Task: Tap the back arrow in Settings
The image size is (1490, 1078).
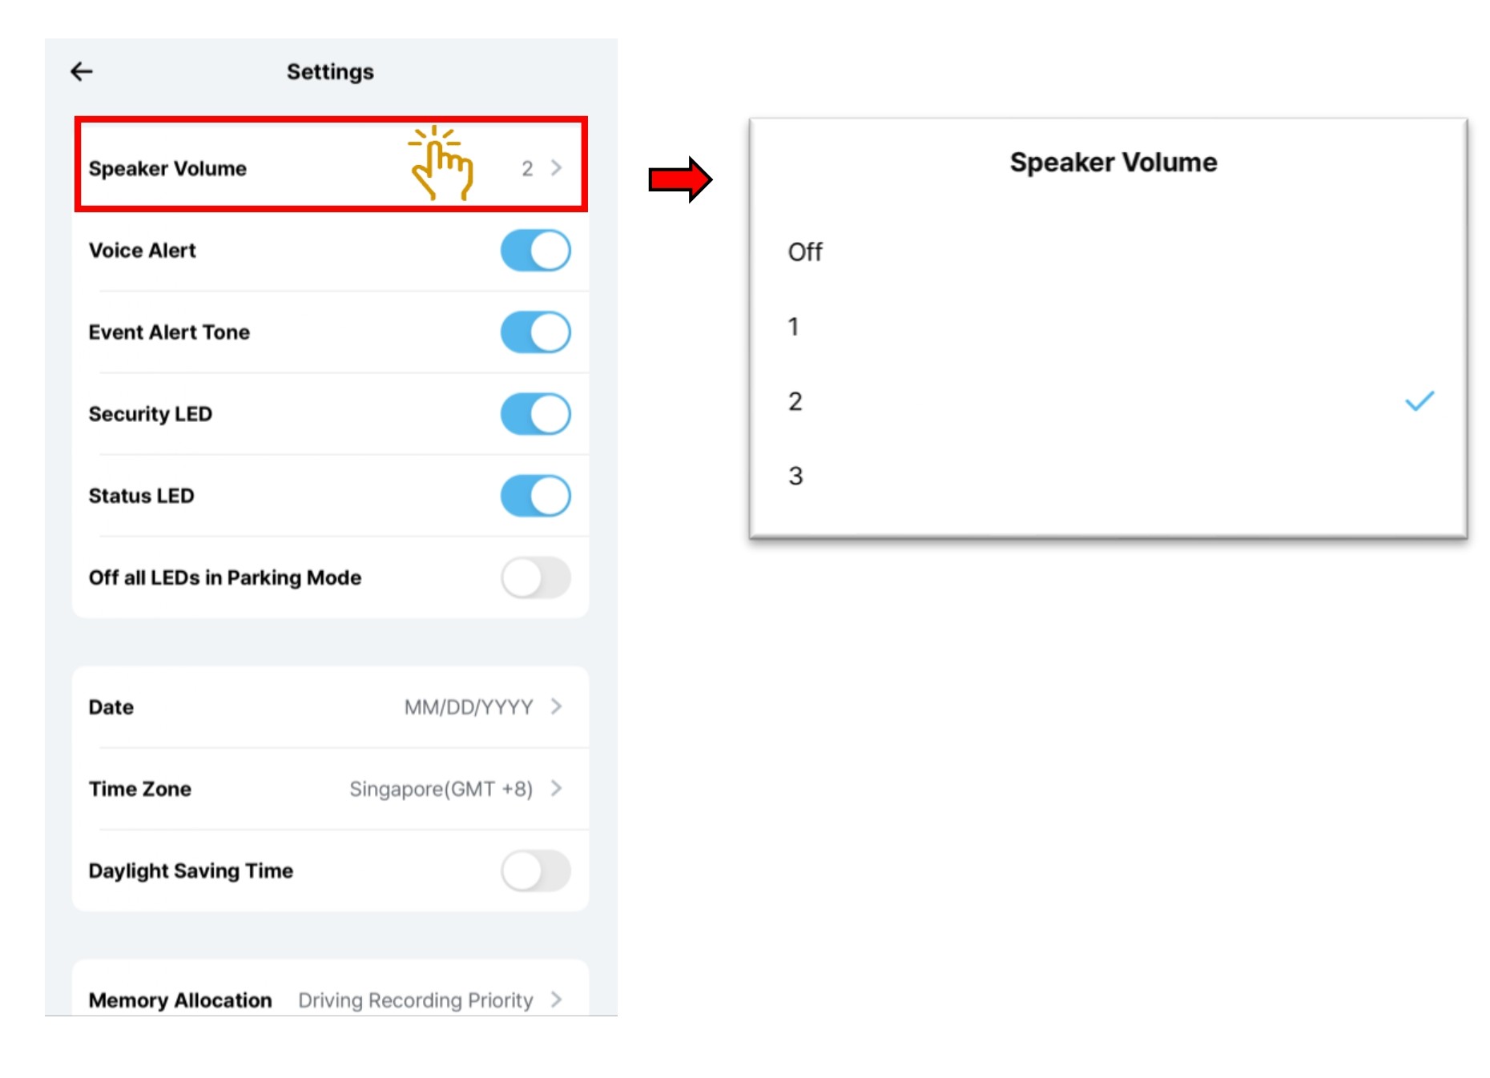Action: 82,72
